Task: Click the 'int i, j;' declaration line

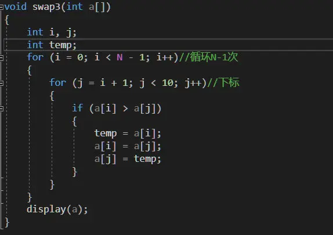Action: point(52,32)
